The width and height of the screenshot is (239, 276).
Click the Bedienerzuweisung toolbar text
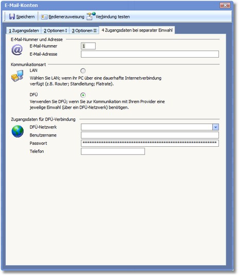click(x=66, y=16)
